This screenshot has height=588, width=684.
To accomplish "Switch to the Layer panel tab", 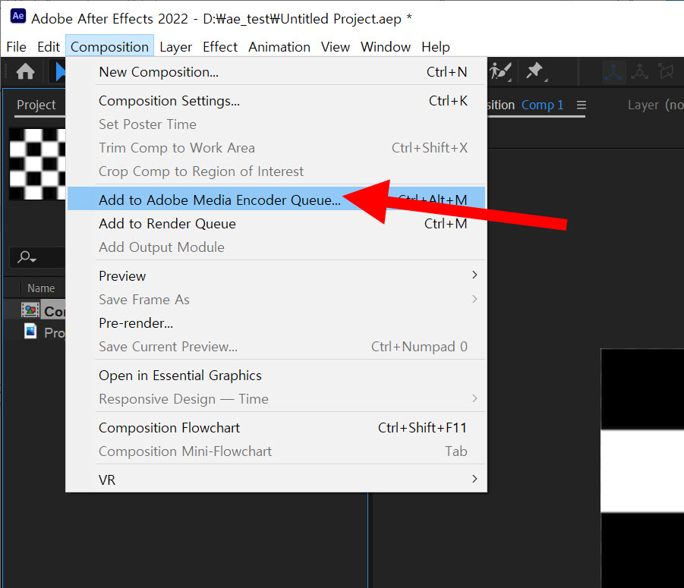I will click(655, 105).
